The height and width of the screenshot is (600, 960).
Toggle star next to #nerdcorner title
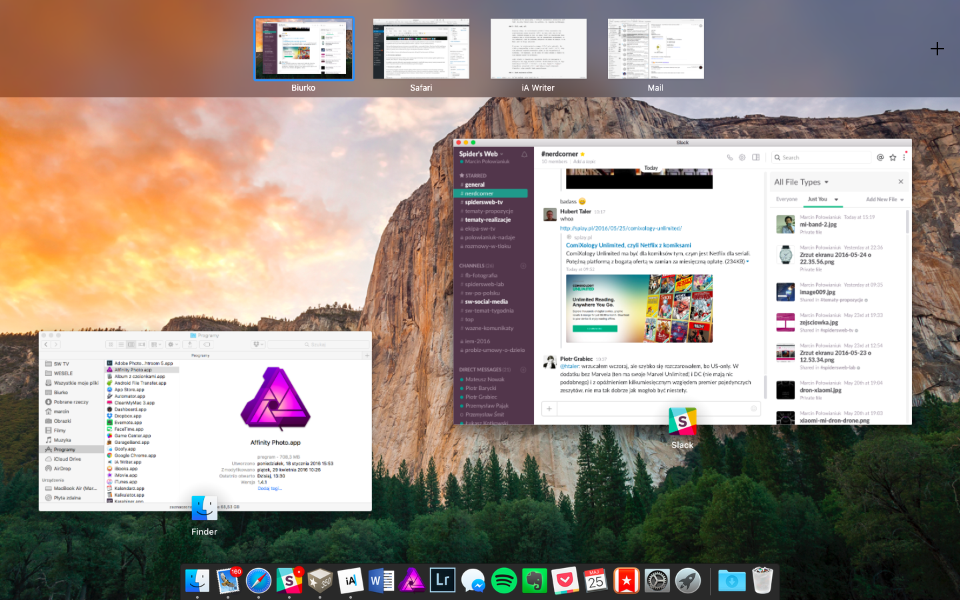[582, 154]
